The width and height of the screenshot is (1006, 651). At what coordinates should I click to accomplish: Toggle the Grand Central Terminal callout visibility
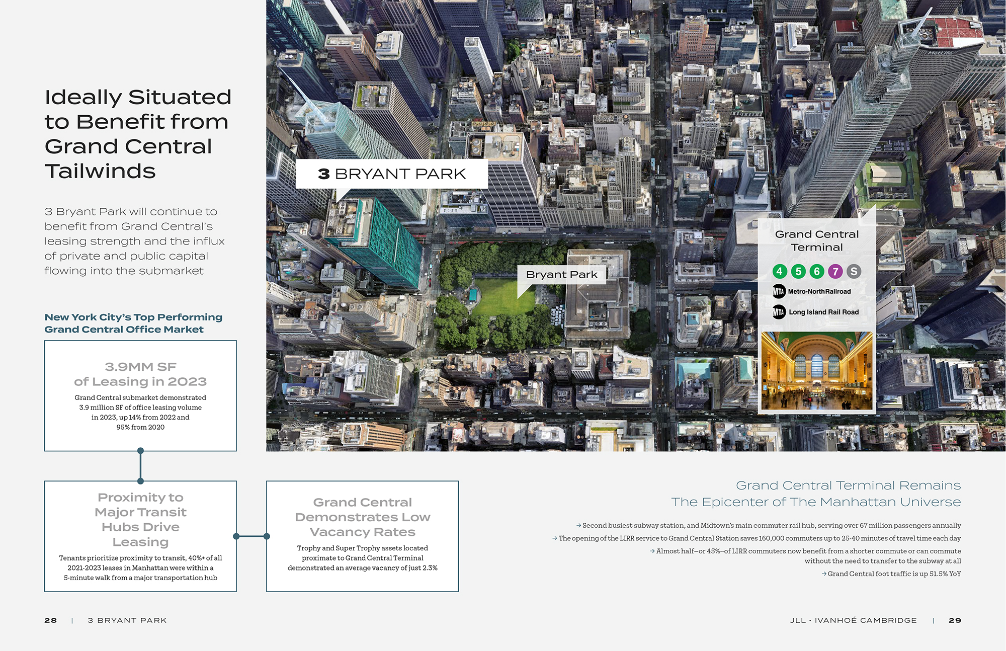coord(817,240)
